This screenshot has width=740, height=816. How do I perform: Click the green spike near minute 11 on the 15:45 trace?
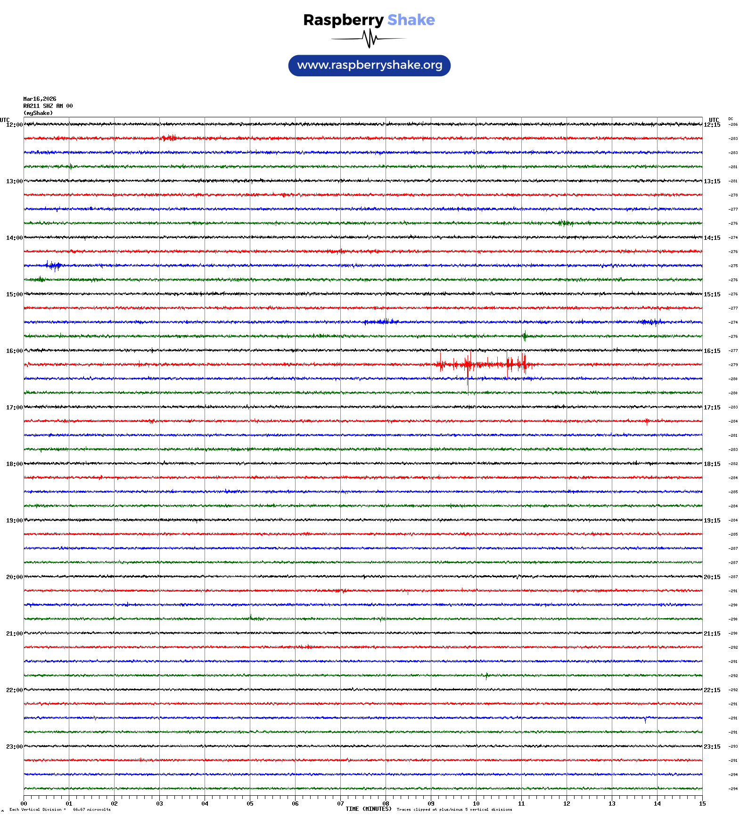[x=525, y=336]
